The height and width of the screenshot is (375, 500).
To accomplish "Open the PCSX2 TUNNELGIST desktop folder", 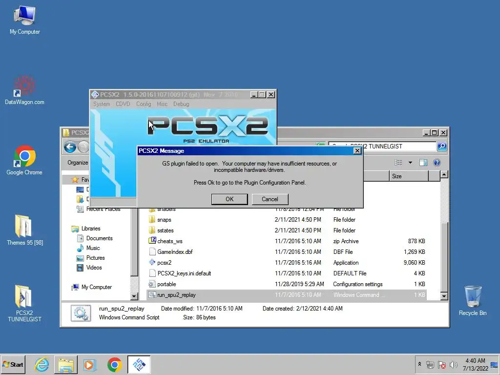I will [24, 304].
